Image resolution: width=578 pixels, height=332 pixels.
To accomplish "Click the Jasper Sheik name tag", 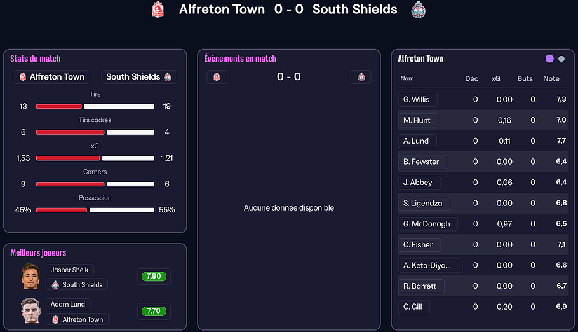I will [70, 270].
